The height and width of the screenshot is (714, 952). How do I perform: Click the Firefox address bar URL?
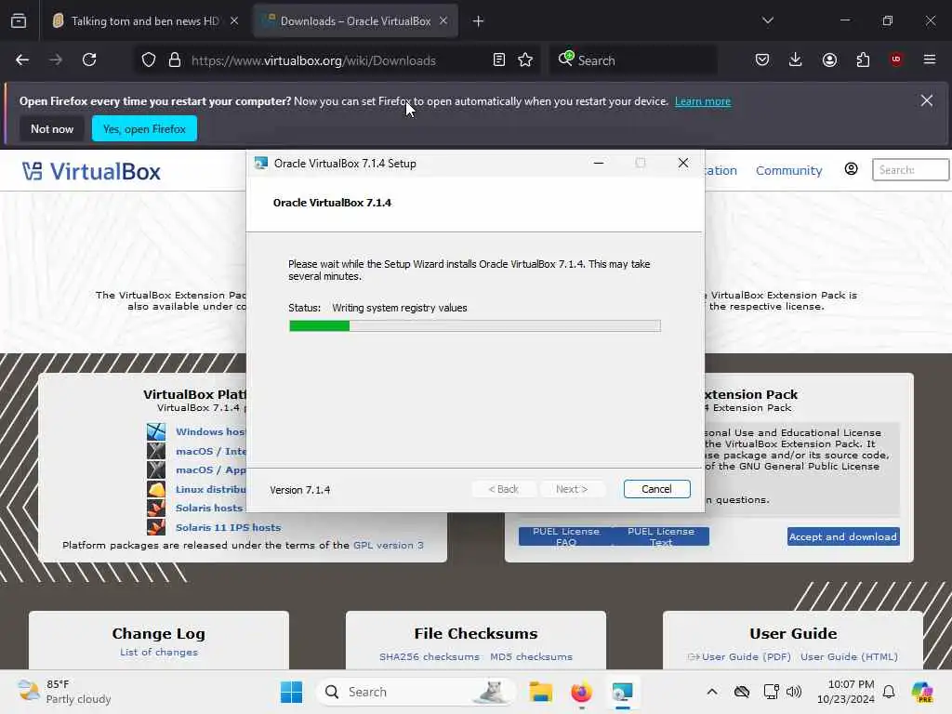click(313, 60)
